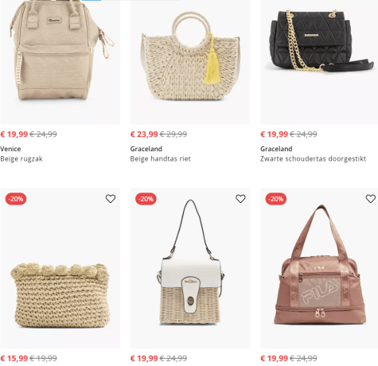Screen dimensions: 378x366
Task: Open the straw handbag with yellow tassel
Action: pos(190,62)
